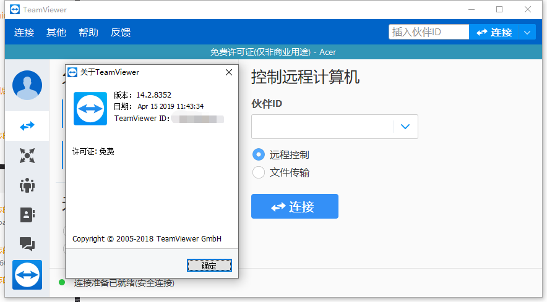
Task: Click 确定 in the About dialog
Action: tap(209, 266)
